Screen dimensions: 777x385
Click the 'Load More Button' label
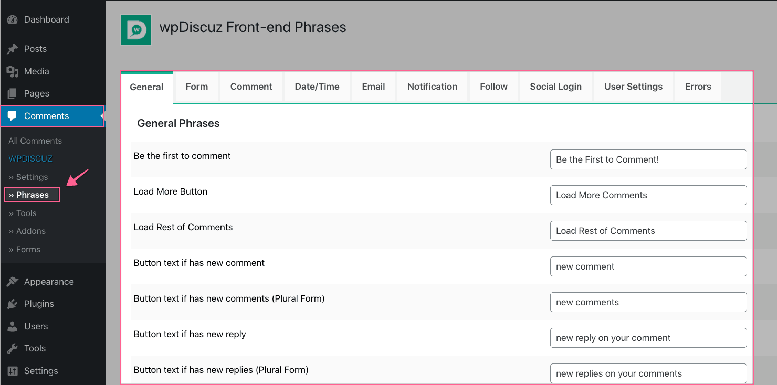tap(171, 191)
